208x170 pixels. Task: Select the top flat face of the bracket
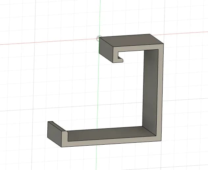pyautogui.click(x=131, y=40)
